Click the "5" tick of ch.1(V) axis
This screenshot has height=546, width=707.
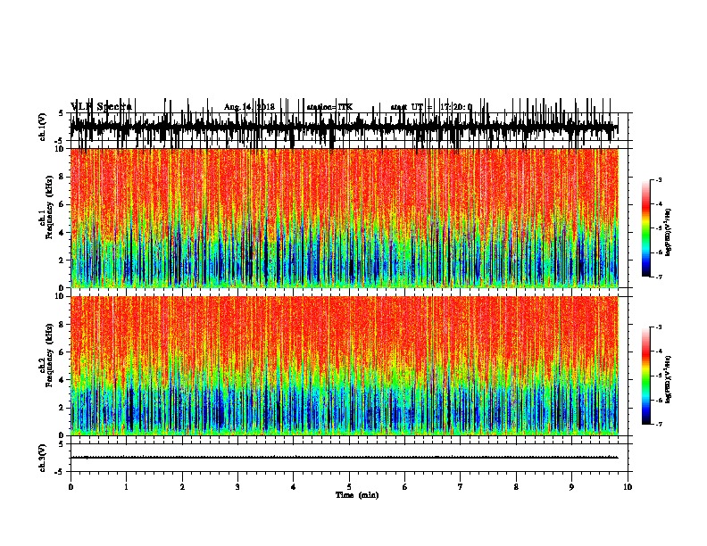pyautogui.click(x=61, y=113)
